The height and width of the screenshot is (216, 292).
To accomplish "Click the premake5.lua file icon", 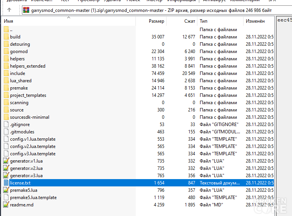I will click(x=6, y=190).
